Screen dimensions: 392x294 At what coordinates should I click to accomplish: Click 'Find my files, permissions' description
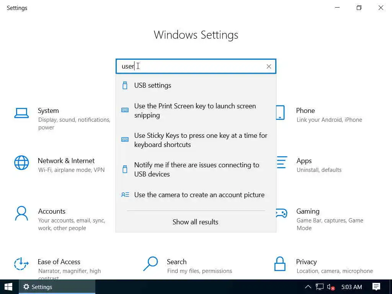point(199,271)
